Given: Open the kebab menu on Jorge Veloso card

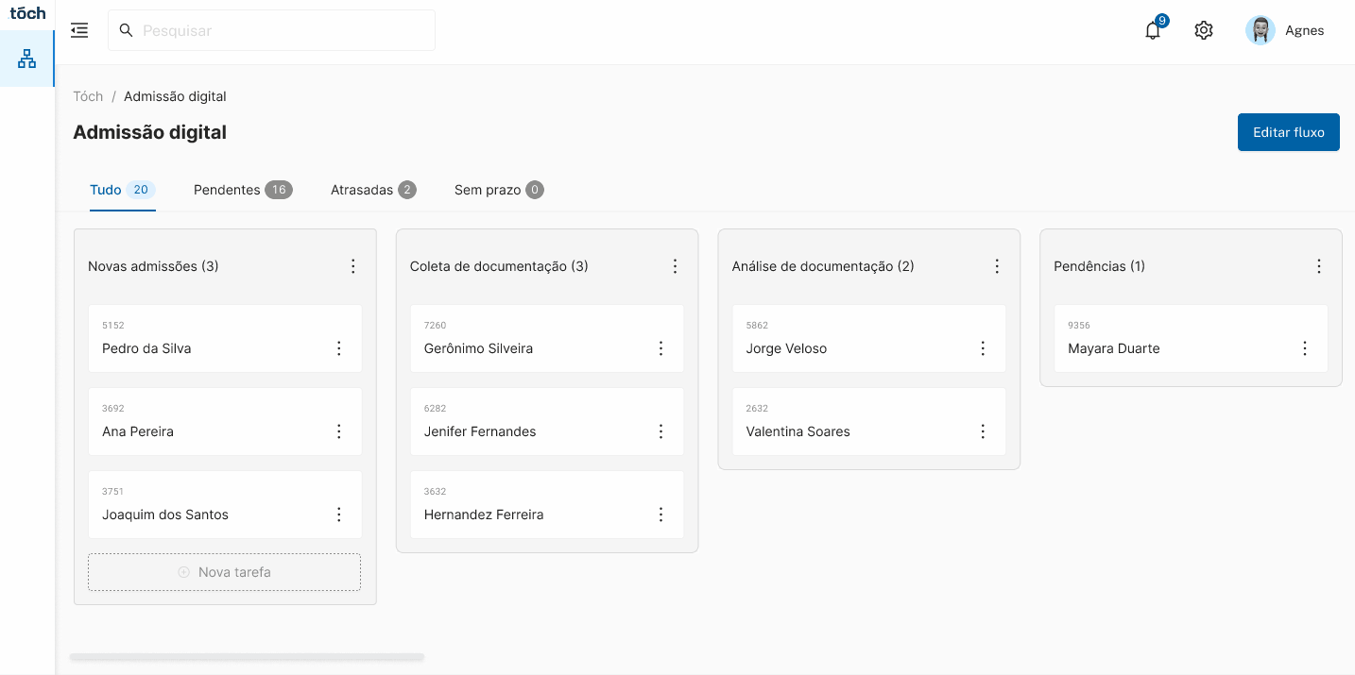Looking at the screenshot, I should coord(983,348).
